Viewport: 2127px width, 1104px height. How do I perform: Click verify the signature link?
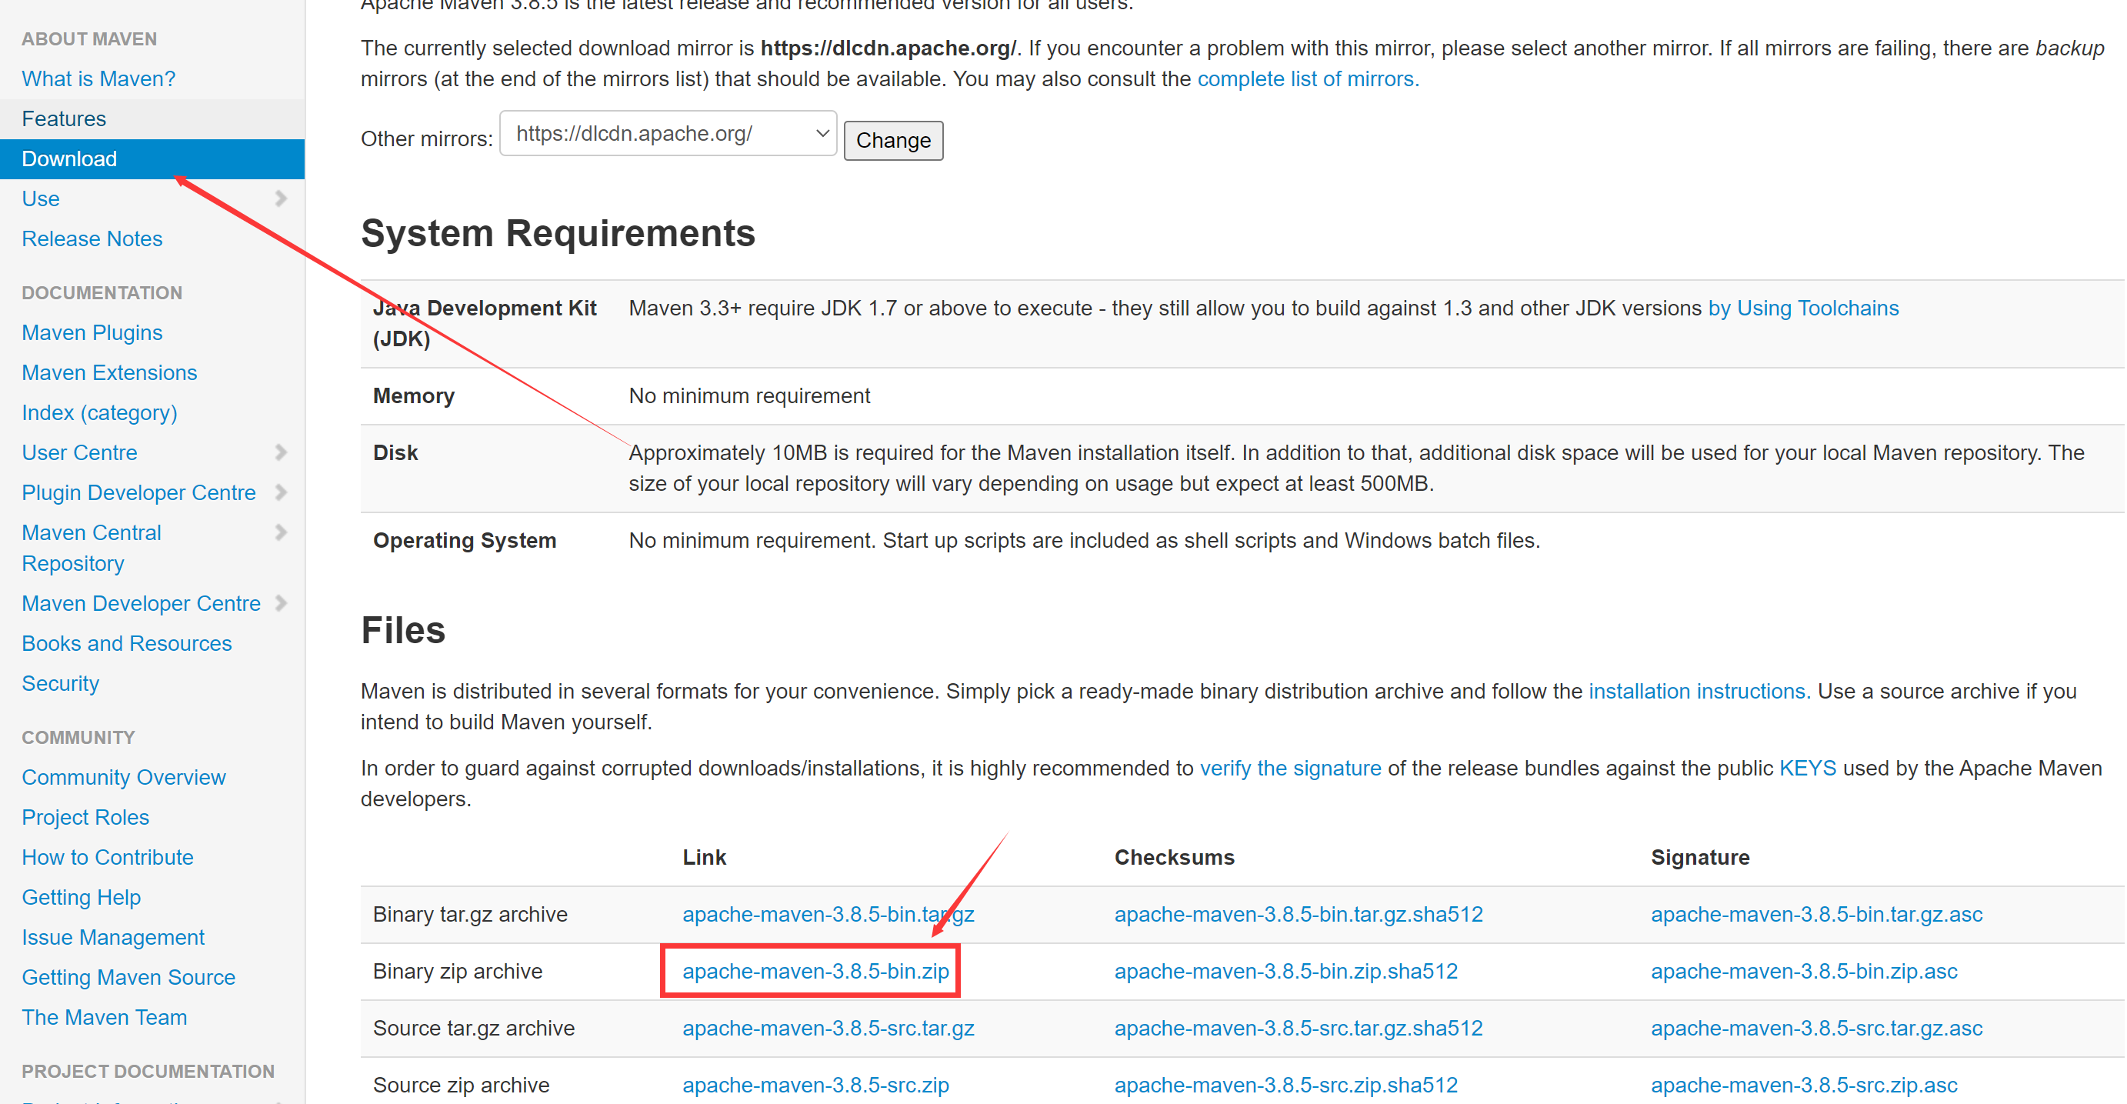pyautogui.click(x=1289, y=768)
